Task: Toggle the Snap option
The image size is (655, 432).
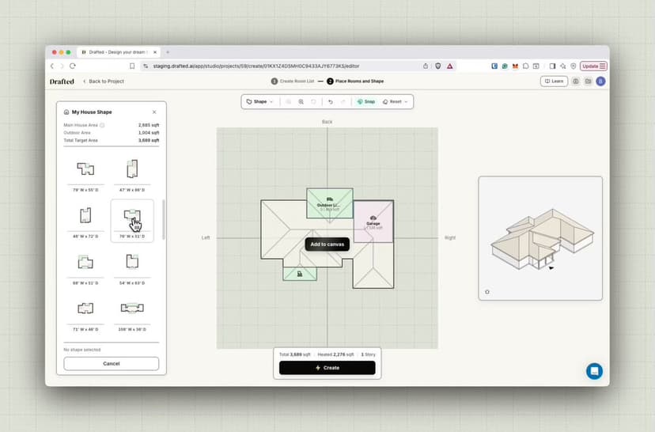Action: pyautogui.click(x=366, y=101)
